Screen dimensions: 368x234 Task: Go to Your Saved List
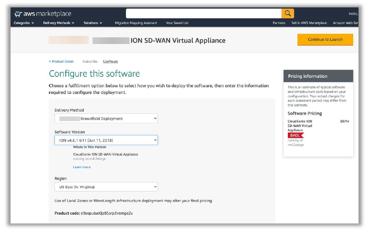177,23
